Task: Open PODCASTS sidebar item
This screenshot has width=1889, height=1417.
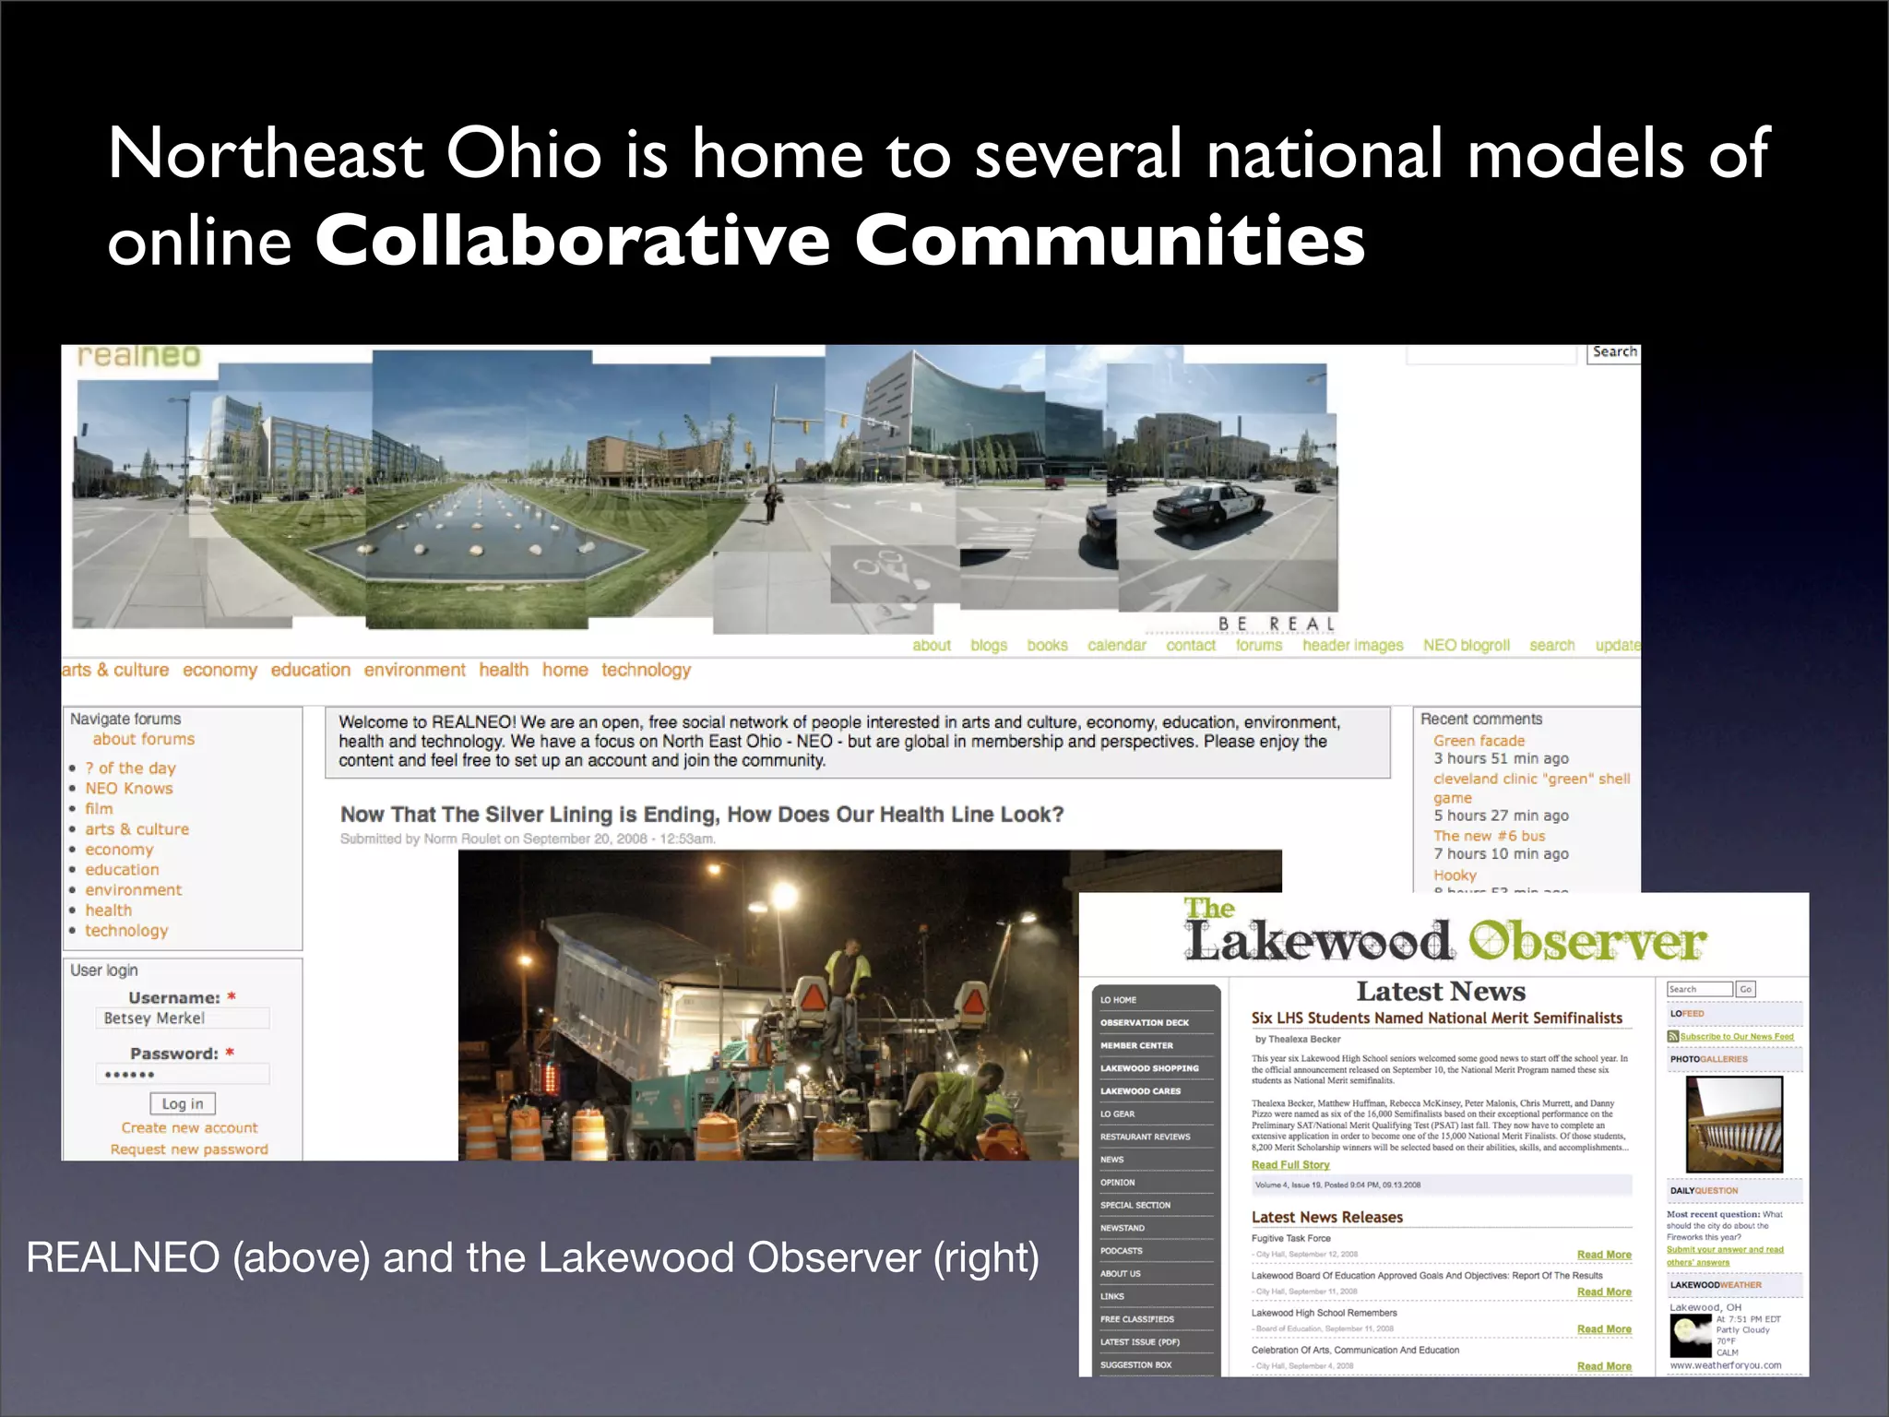Action: pyautogui.click(x=1121, y=1251)
